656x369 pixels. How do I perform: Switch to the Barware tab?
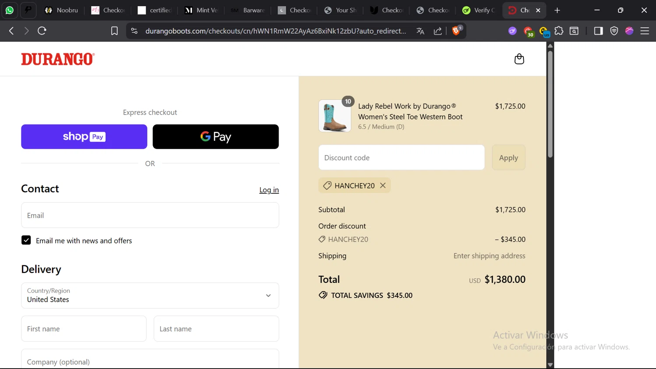point(248,10)
